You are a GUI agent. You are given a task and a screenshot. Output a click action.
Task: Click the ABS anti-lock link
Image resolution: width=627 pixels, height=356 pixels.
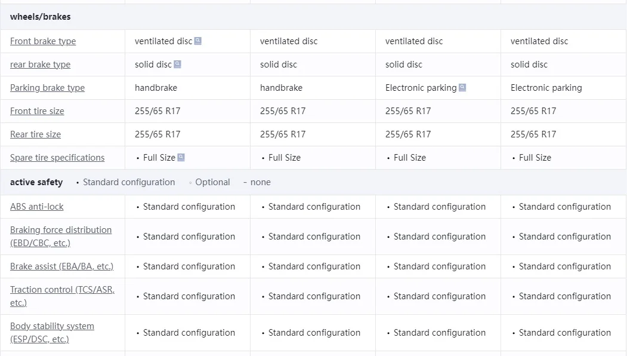click(x=37, y=207)
